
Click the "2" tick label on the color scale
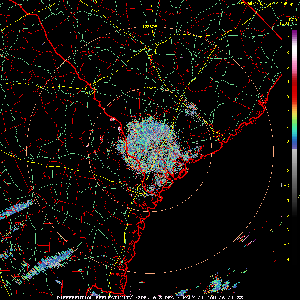(x=288, y=112)
